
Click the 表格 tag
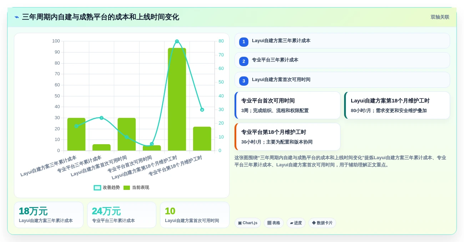pos(274,223)
